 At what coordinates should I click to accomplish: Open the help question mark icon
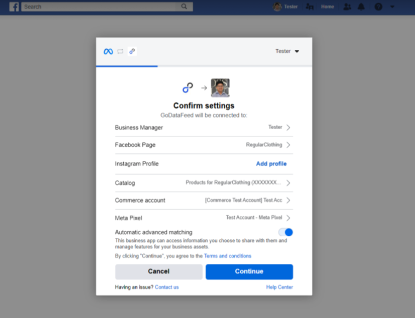click(x=378, y=7)
